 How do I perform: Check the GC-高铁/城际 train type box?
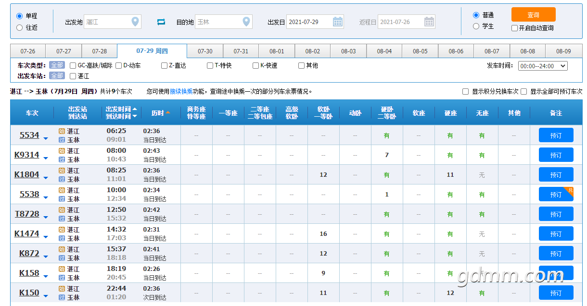tap(73, 65)
